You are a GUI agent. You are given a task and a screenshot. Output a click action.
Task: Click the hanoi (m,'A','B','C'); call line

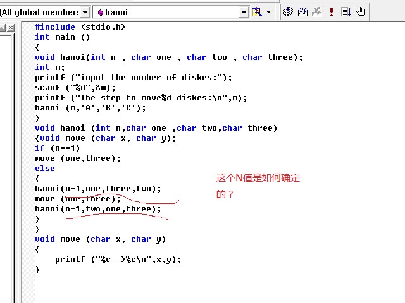[90, 107]
